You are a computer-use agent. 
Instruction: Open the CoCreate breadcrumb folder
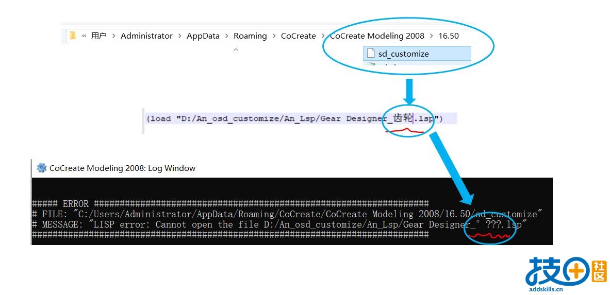point(299,36)
